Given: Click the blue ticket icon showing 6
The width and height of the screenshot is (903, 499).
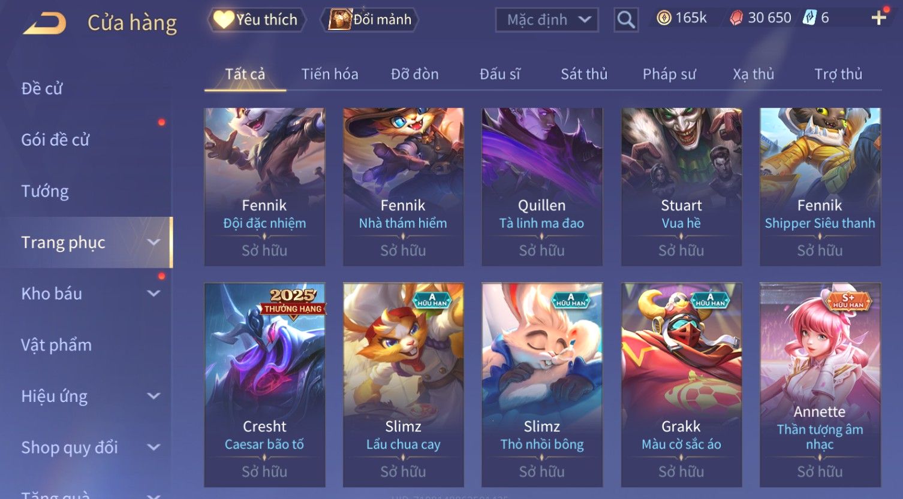Looking at the screenshot, I should [809, 17].
